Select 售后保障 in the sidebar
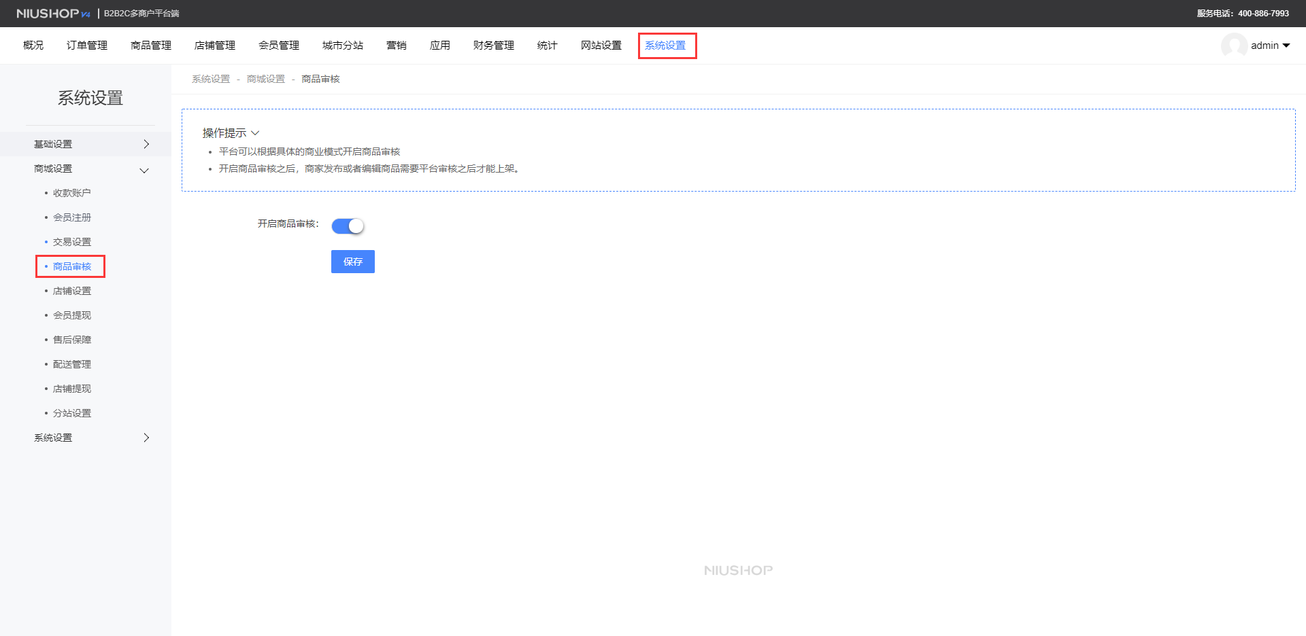This screenshot has width=1306, height=636. pos(72,340)
